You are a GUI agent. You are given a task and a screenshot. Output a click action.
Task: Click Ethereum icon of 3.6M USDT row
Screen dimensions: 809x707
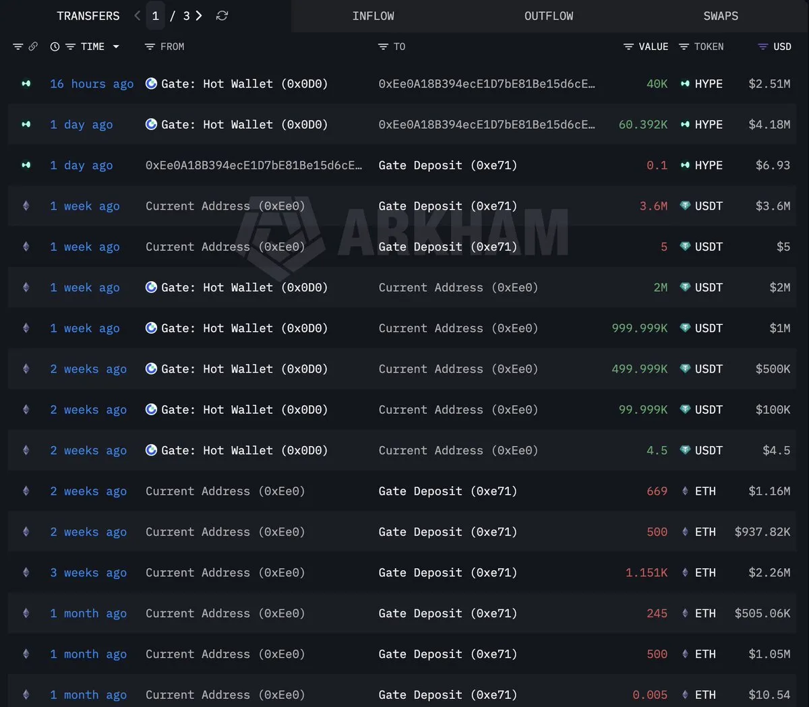(x=26, y=206)
